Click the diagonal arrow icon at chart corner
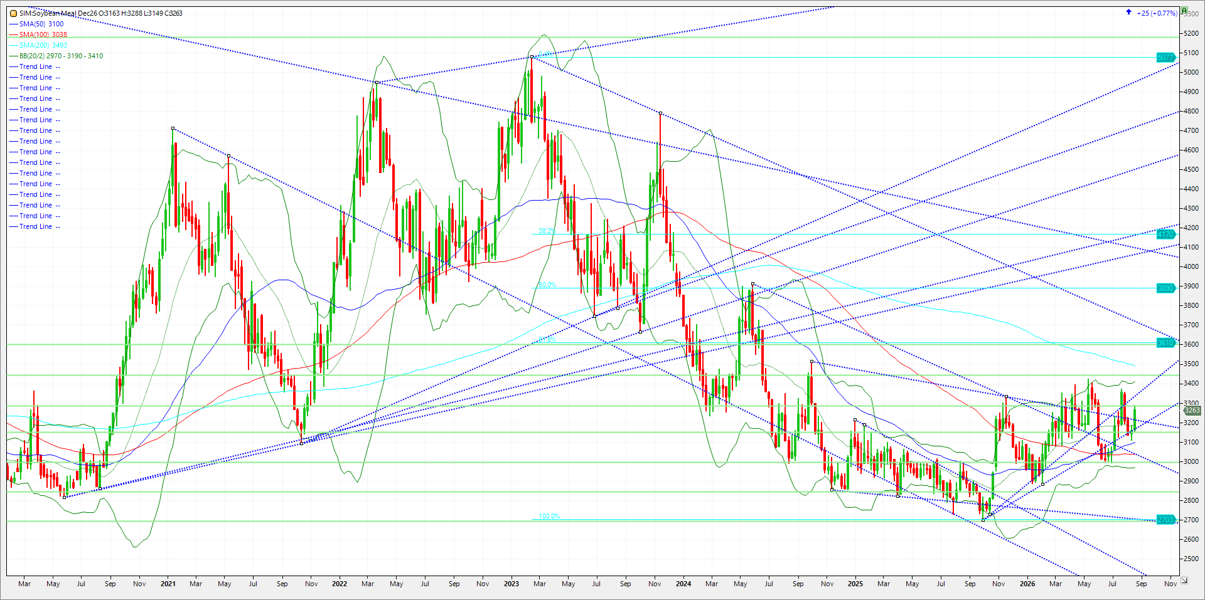The width and height of the screenshot is (1205, 600). [1184, 580]
